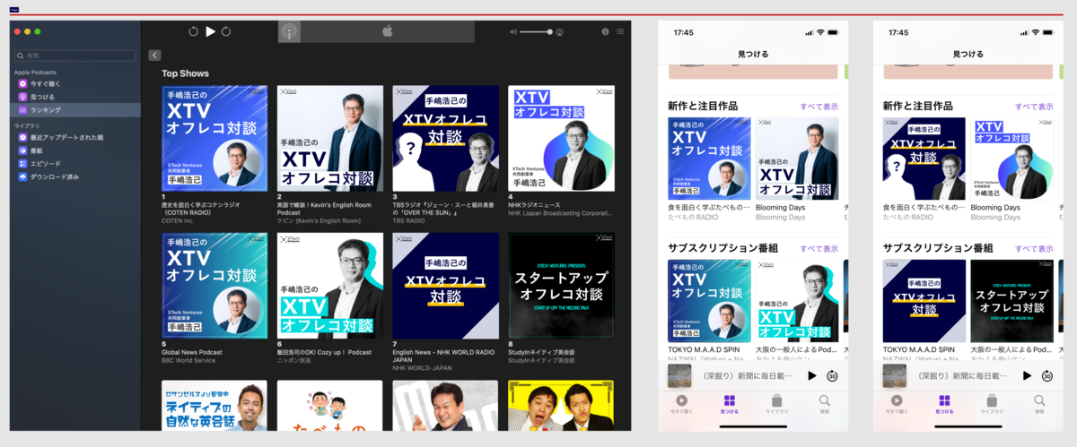Open 番組 in the library sidebar
Image resolution: width=1077 pixels, height=447 pixels.
pos(76,150)
